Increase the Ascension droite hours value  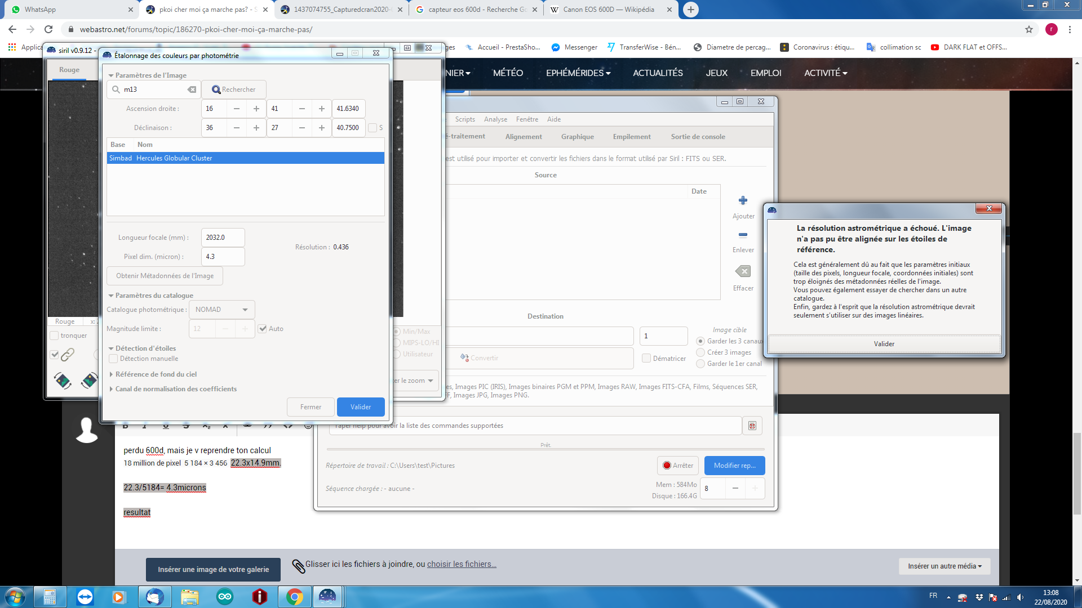coord(256,109)
